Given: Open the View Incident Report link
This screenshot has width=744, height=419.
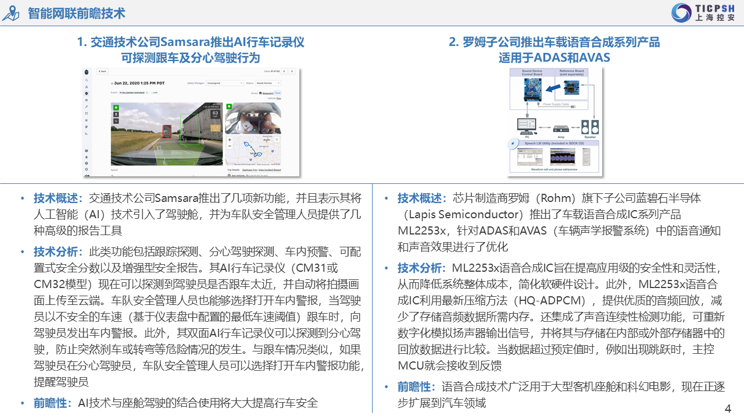Looking at the screenshot, I should 271,170.
